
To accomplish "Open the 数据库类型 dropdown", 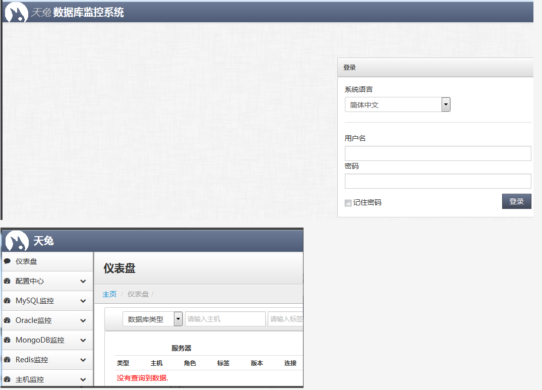I will point(152,319).
